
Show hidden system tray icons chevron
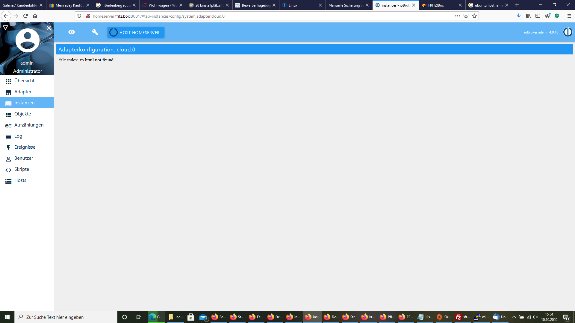[514, 317]
